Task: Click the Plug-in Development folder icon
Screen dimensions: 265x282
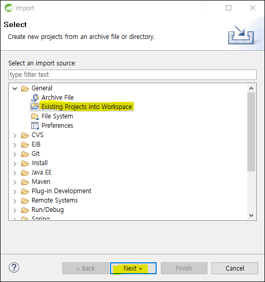Action: (x=25, y=191)
